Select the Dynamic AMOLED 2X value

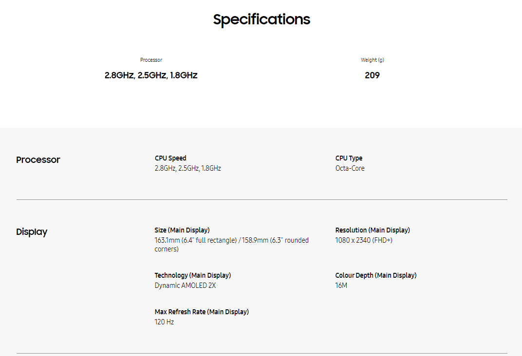tap(185, 285)
